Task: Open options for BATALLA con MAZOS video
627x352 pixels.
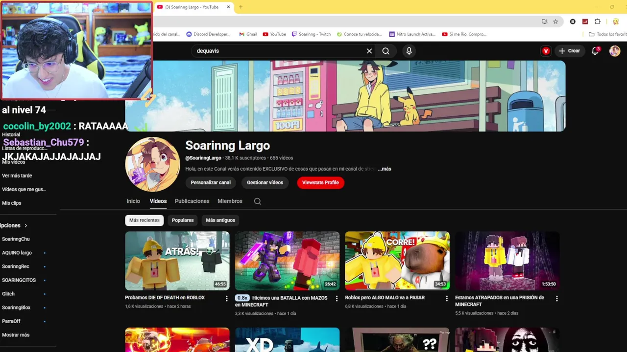Action: point(337,298)
